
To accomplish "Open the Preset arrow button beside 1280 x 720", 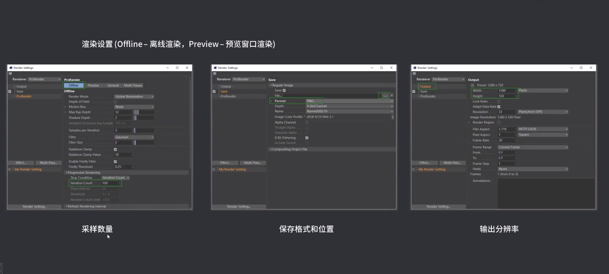I will pyautogui.click(x=472, y=85).
